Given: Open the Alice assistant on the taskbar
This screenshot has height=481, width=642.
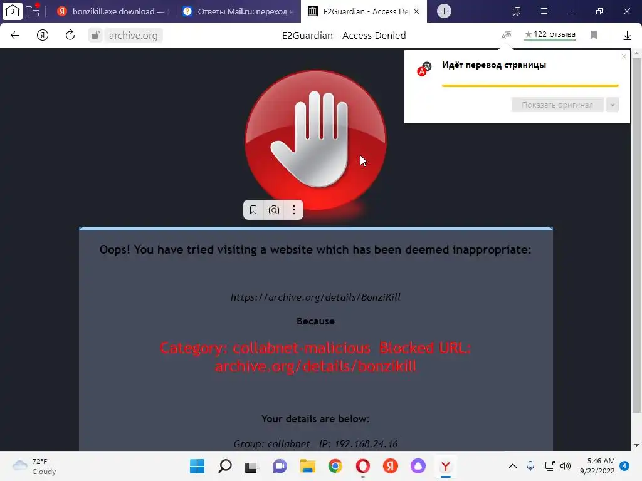Looking at the screenshot, I should tap(418, 466).
